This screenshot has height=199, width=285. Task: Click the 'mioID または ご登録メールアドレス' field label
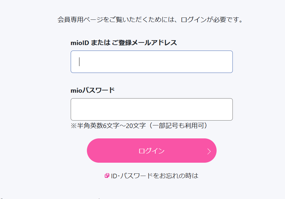click(124, 43)
